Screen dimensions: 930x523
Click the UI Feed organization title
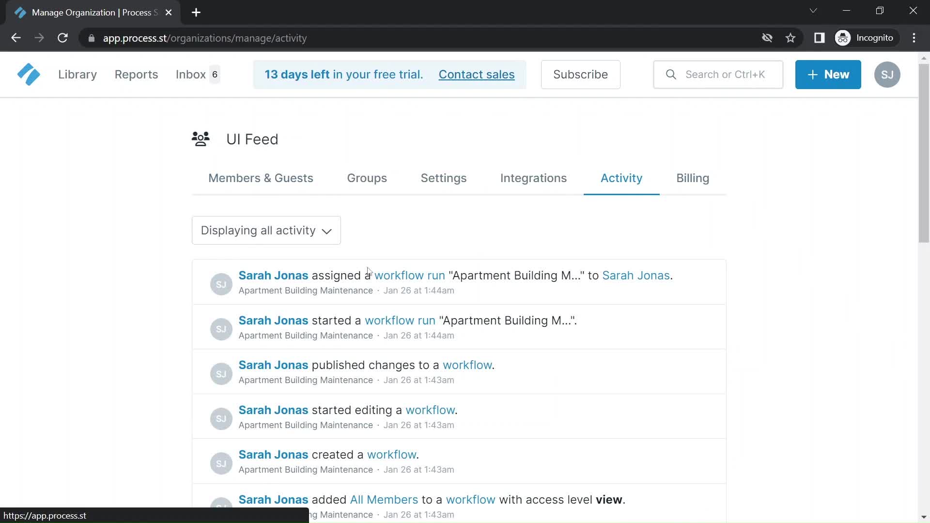click(252, 139)
